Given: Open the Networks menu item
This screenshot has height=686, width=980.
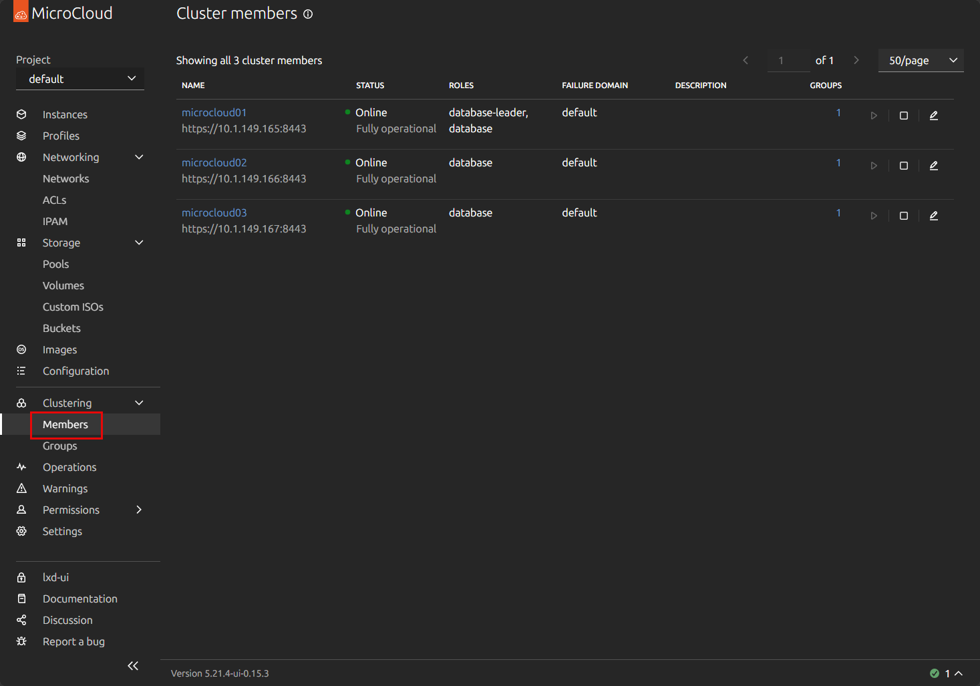Looking at the screenshot, I should point(65,178).
